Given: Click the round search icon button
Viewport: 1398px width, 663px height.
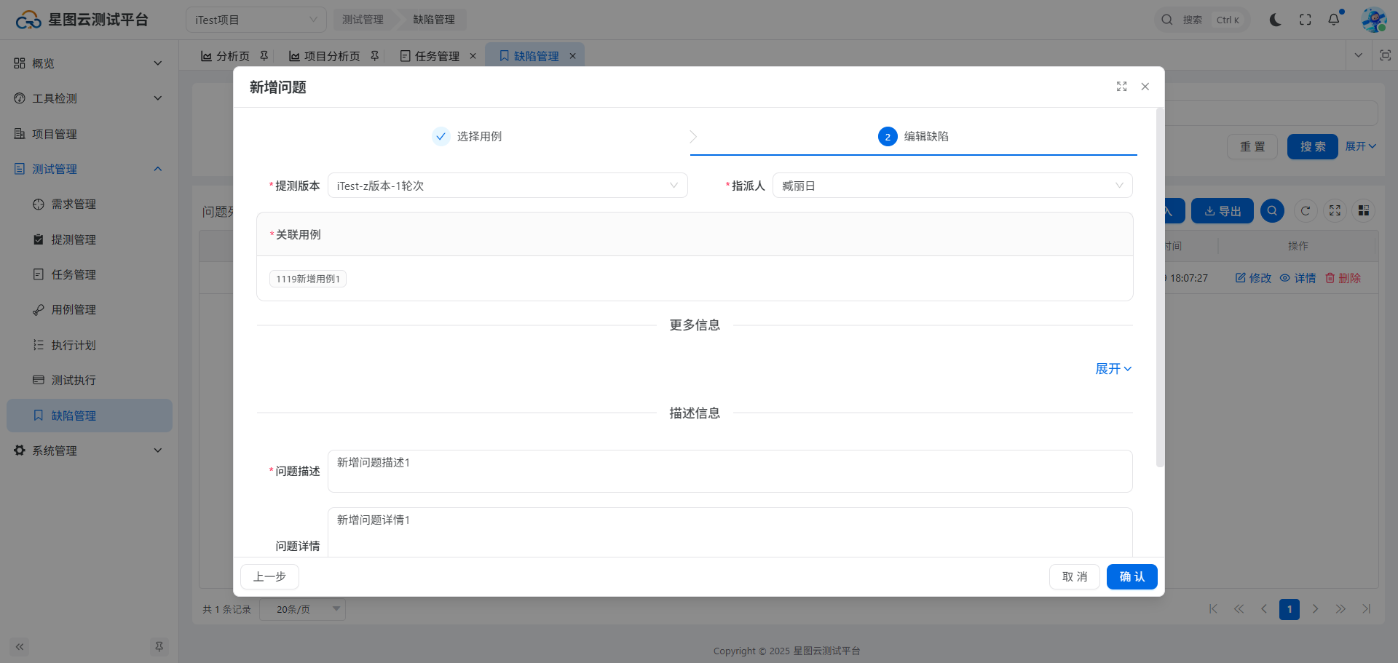Looking at the screenshot, I should pyautogui.click(x=1272, y=211).
